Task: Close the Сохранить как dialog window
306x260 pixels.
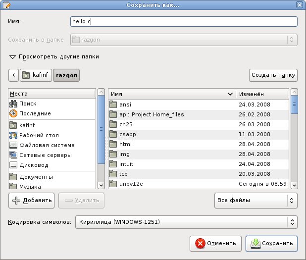Action: tap(300, 5)
